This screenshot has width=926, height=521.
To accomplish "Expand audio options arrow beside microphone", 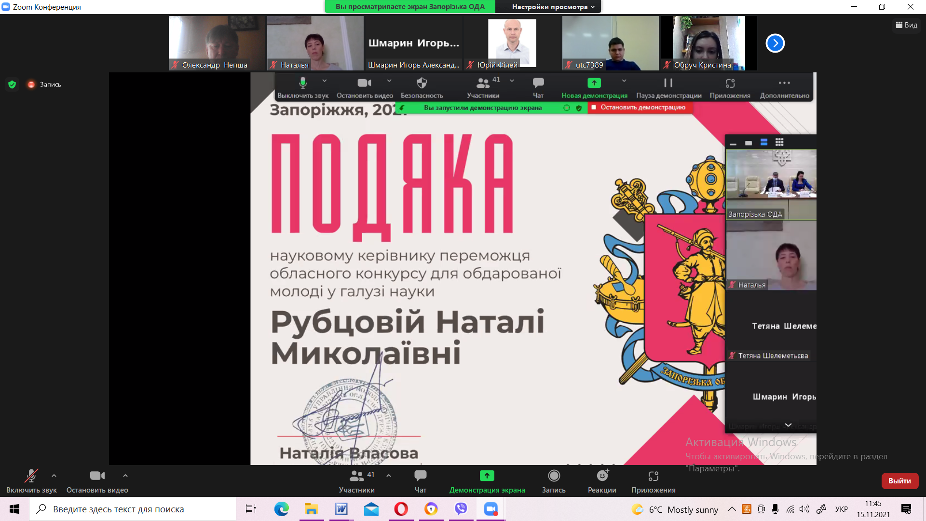I will (54, 476).
